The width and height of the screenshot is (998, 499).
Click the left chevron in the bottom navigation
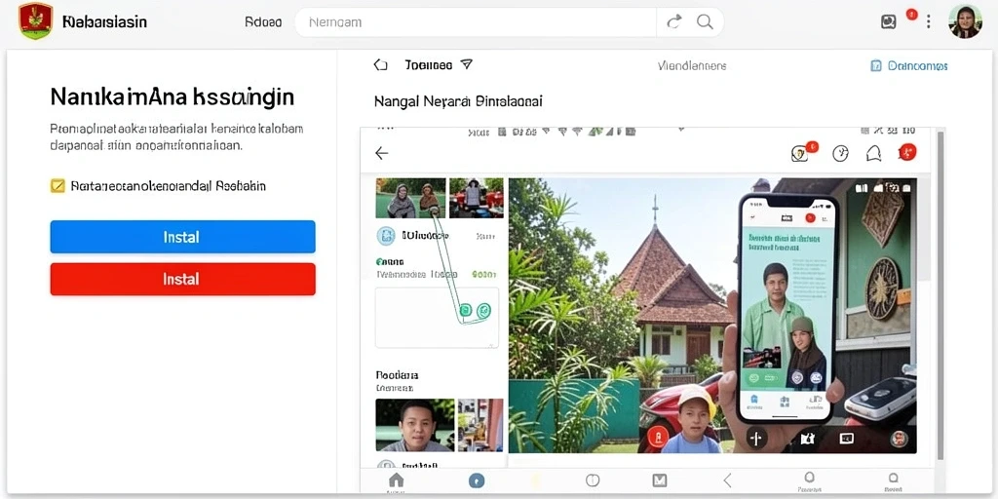727,480
